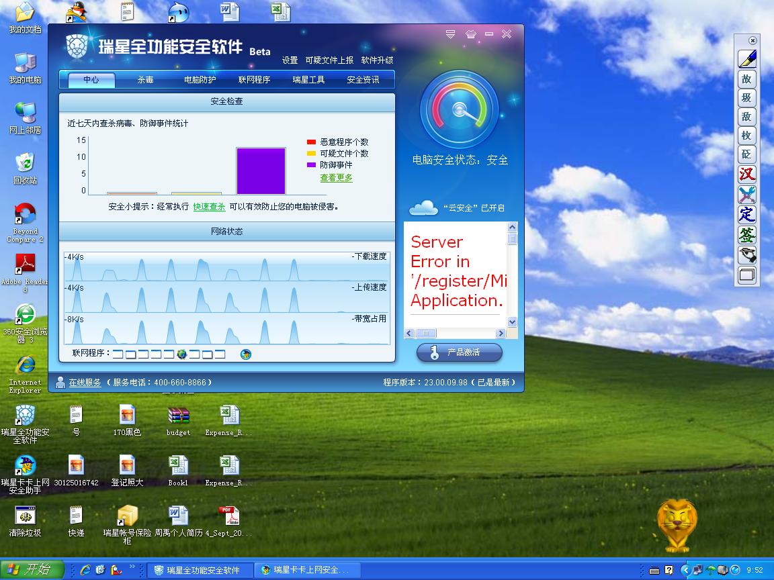This screenshot has height=580, width=774.
Task: Click the purple 防御事件 bar in the chart
Action: point(261,171)
